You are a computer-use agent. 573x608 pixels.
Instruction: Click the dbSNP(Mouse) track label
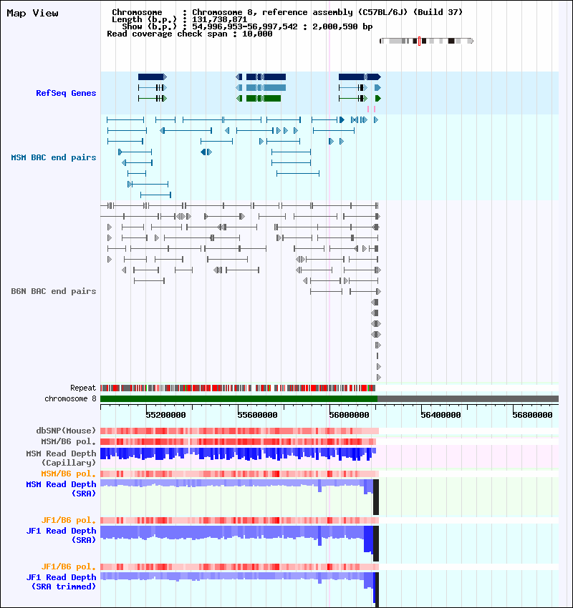coord(66,431)
